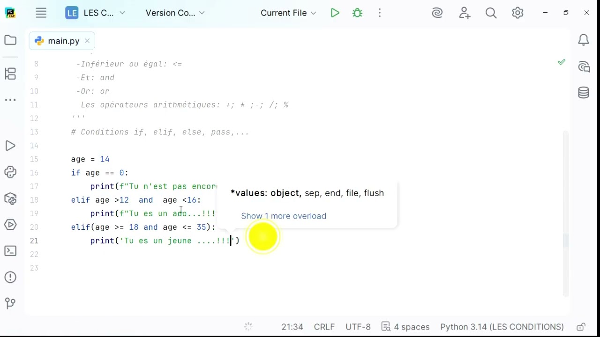
Task: Open Search Everywhere magnifier
Action: 491,13
